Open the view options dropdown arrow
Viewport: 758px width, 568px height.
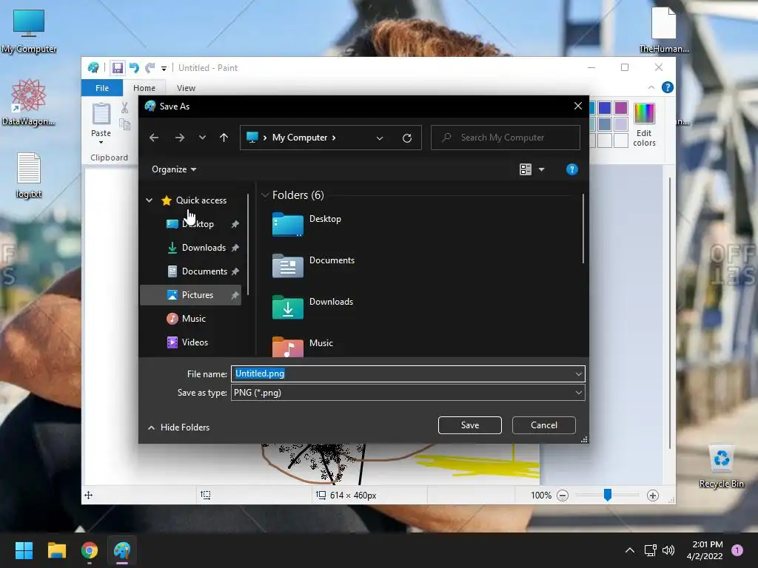tap(541, 169)
